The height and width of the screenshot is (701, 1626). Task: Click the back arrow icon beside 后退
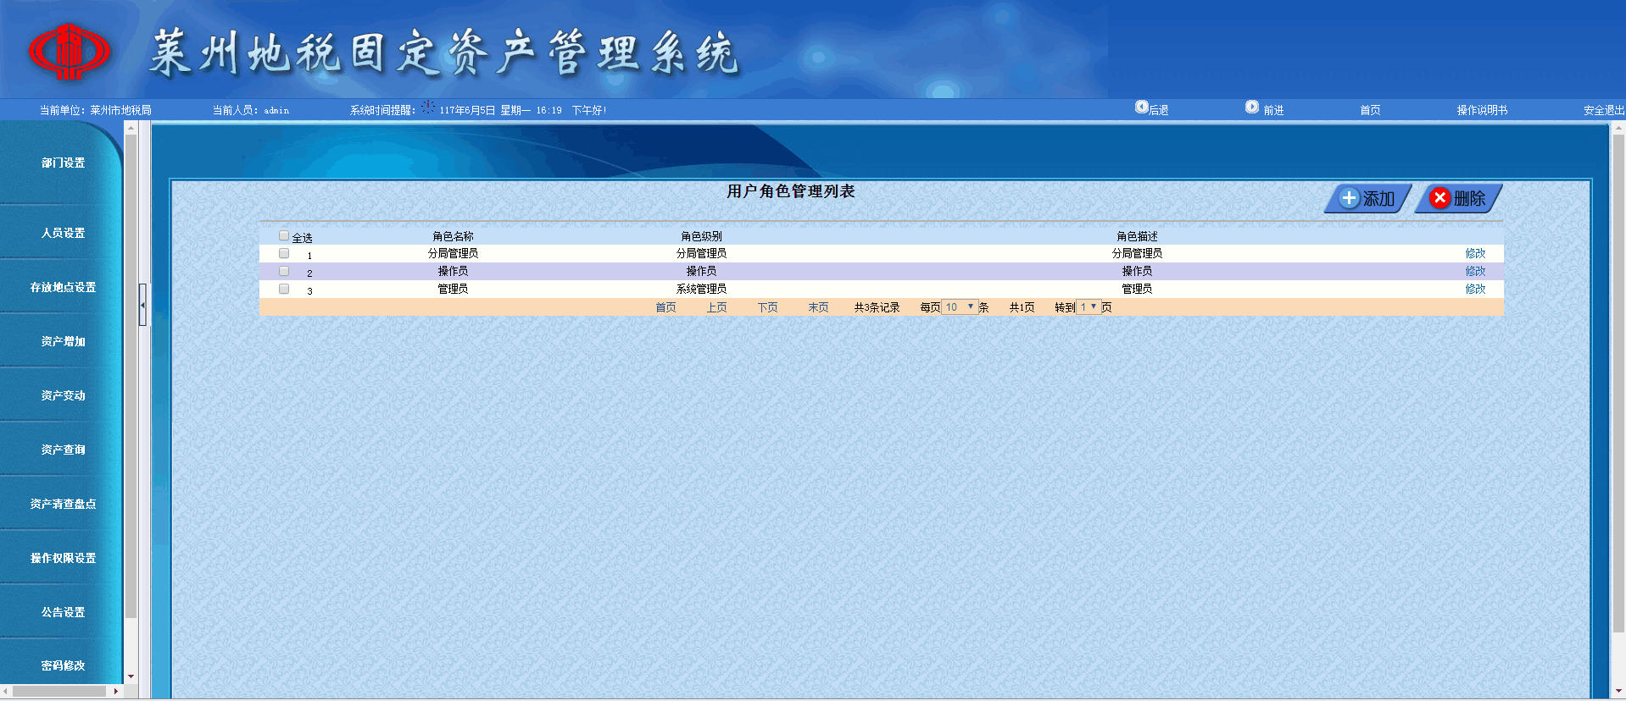(x=1141, y=107)
